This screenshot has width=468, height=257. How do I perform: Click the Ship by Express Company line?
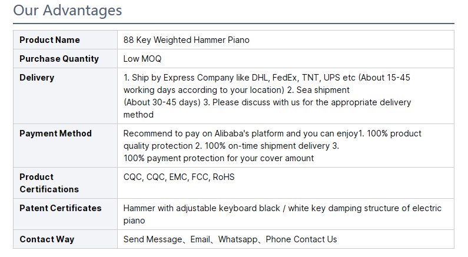[267, 78]
